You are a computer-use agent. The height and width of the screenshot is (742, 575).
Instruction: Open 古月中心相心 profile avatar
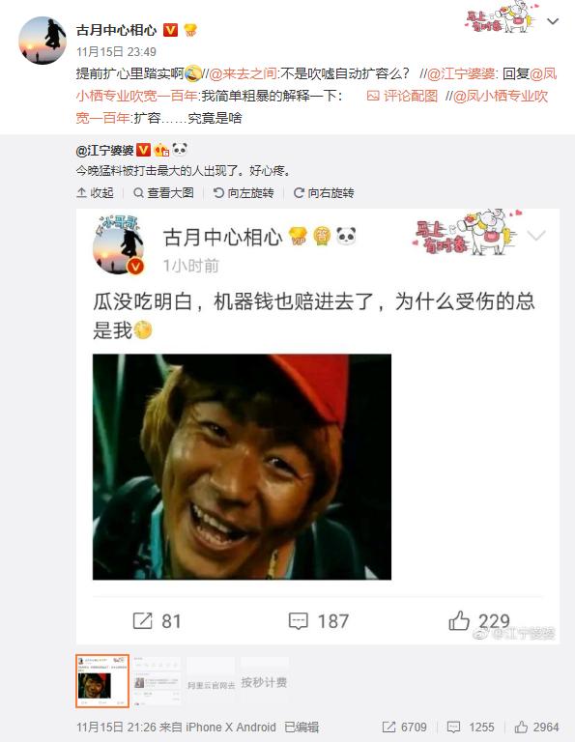pos(43,41)
